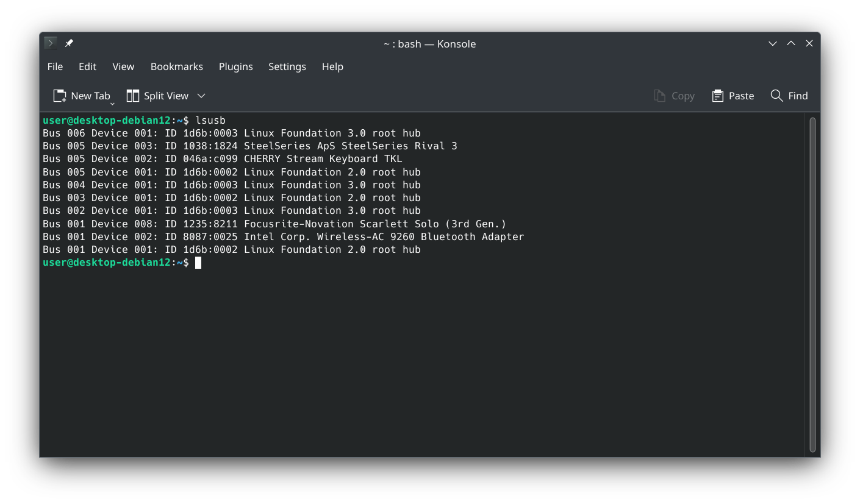Click the ID '046a:c099' value
Screen dimensions: 860x504
[210, 159]
